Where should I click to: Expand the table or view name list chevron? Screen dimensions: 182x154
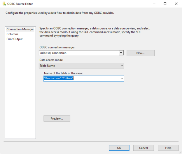tap(122, 79)
